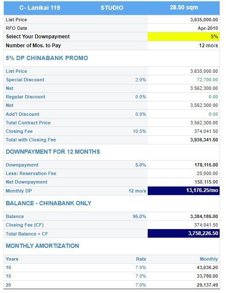Click the dark blue 3,758,226.50 total balance cell
This screenshot has height=293, width=226.
coord(183,233)
